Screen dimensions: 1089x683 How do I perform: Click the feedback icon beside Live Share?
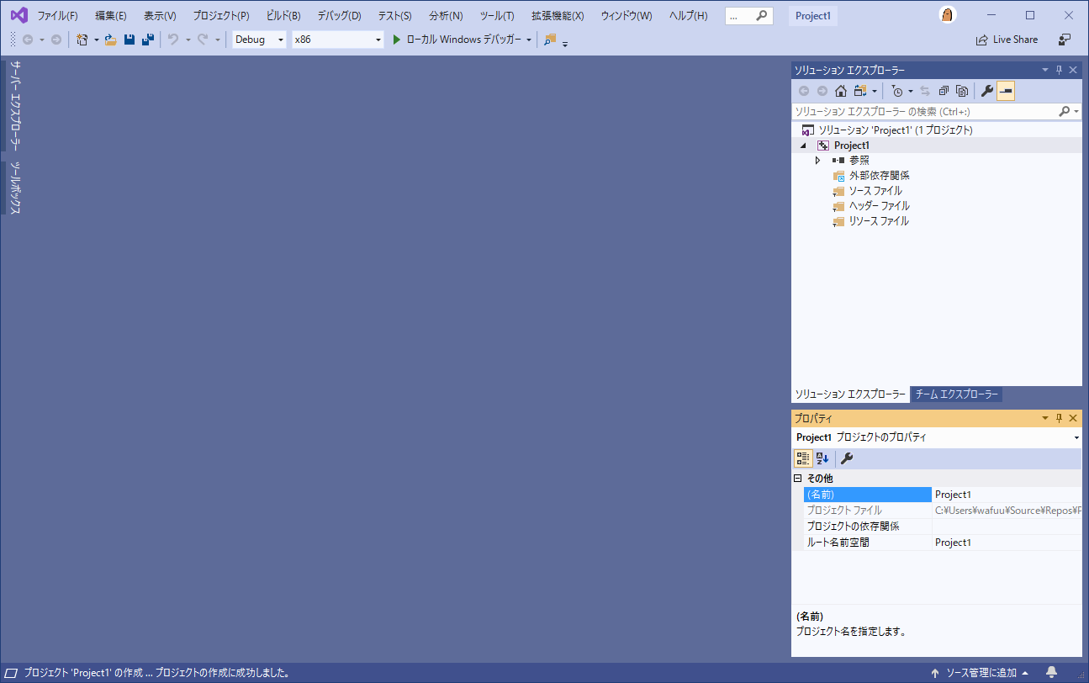[x=1065, y=40]
